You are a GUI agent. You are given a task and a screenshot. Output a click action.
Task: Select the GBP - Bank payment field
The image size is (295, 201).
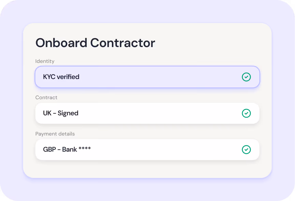pyautogui.click(x=147, y=150)
